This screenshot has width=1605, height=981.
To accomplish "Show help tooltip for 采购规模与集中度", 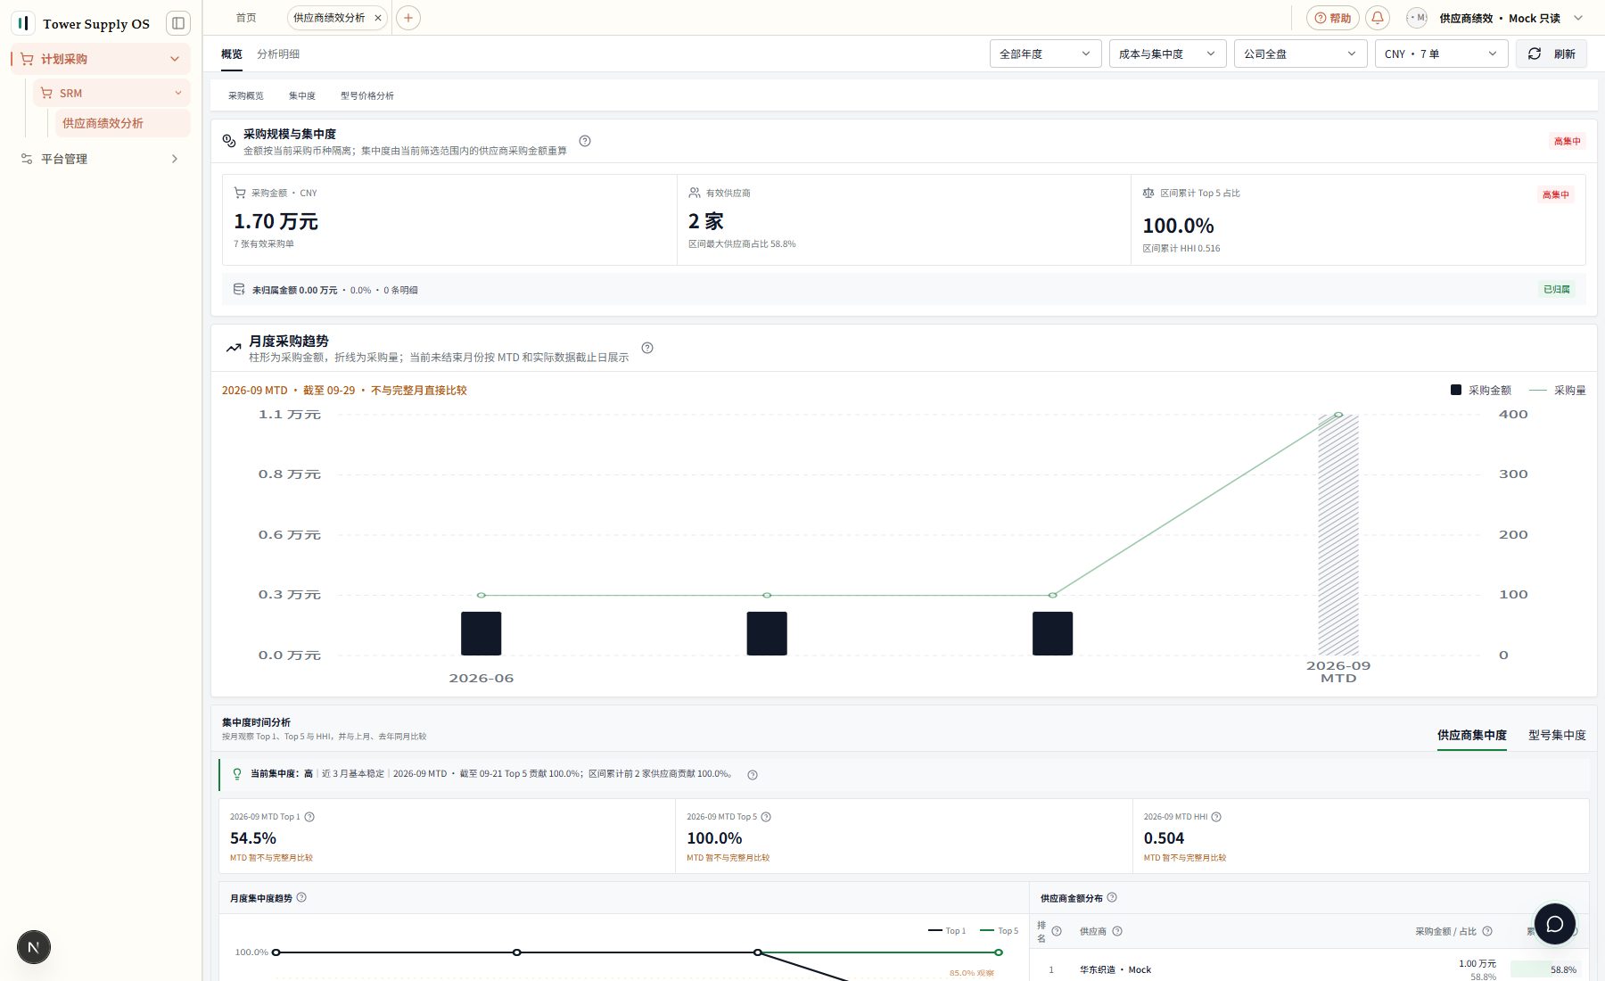I will tap(585, 141).
